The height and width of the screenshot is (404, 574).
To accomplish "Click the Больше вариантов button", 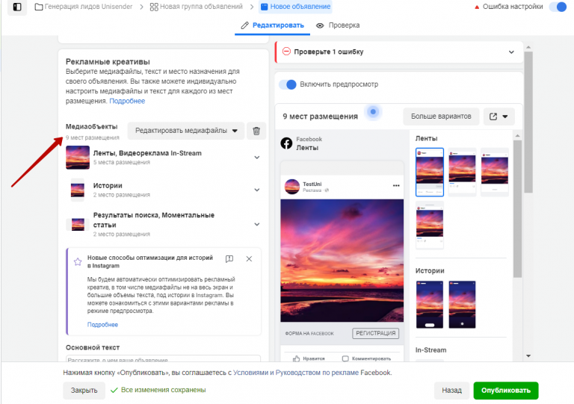I will point(441,116).
